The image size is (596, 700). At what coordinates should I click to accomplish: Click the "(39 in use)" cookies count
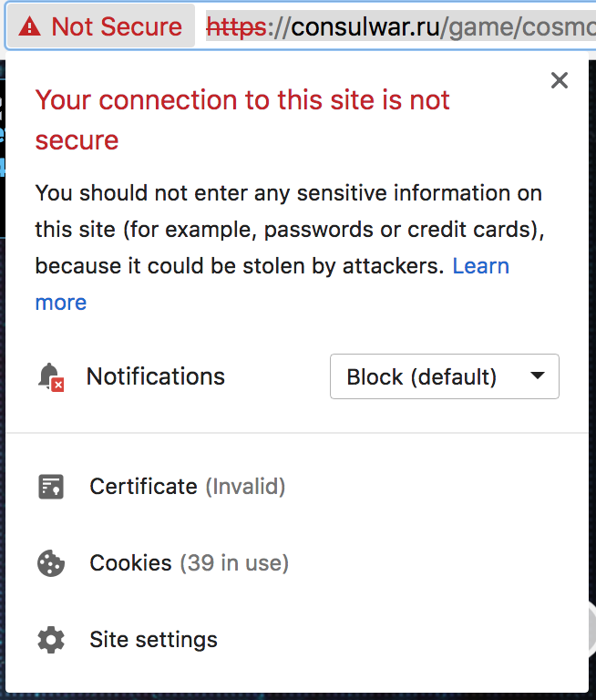234,563
